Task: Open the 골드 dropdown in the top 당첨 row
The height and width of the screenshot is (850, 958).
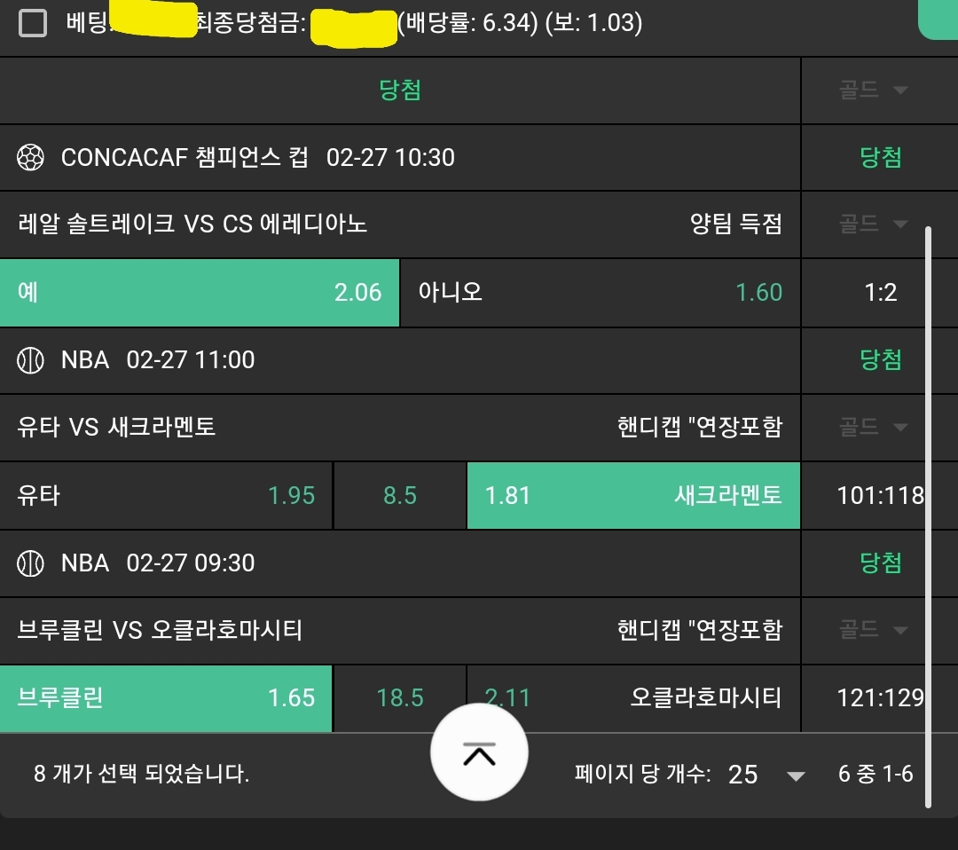Action: point(874,90)
